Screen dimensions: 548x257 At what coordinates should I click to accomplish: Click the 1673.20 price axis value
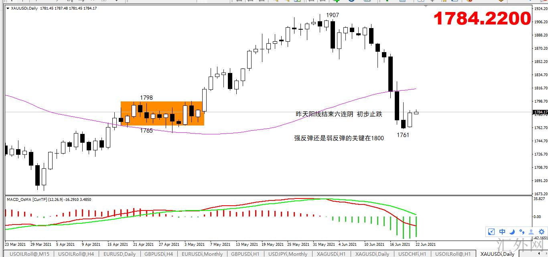click(x=540, y=194)
